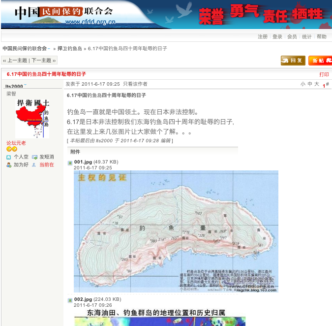Click the site logo banner 中国民间保钓联合会
The width and height of the screenshot is (332, 326).
click(x=64, y=13)
